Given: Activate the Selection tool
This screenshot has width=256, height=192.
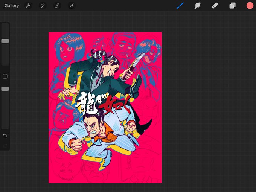Looking at the screenshot, I should point(57,6).
